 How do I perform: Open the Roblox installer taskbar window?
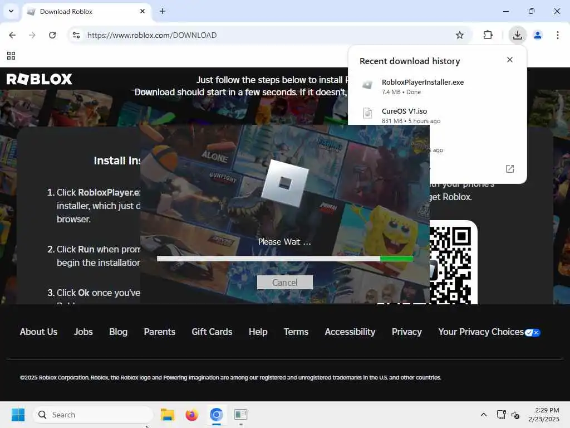coord(240,415)
